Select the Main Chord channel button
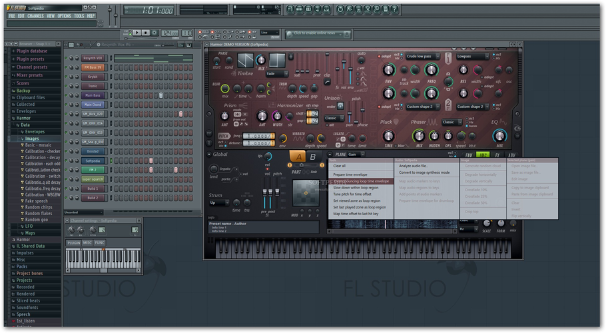 tap(93, 105)
